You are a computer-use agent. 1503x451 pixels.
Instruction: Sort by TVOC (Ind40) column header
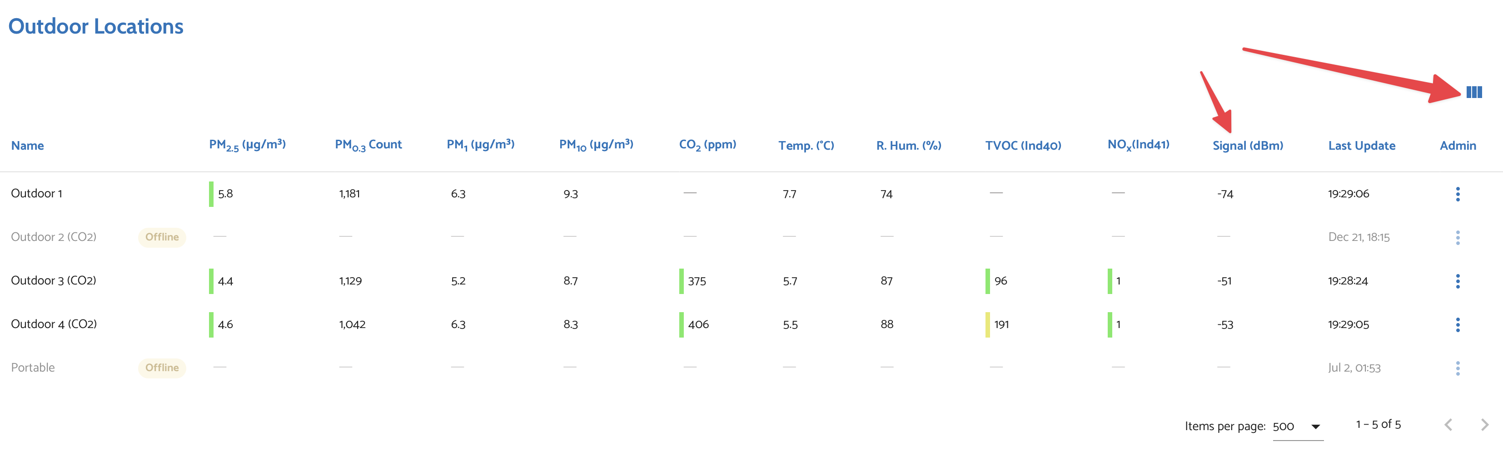point(1023,146)
